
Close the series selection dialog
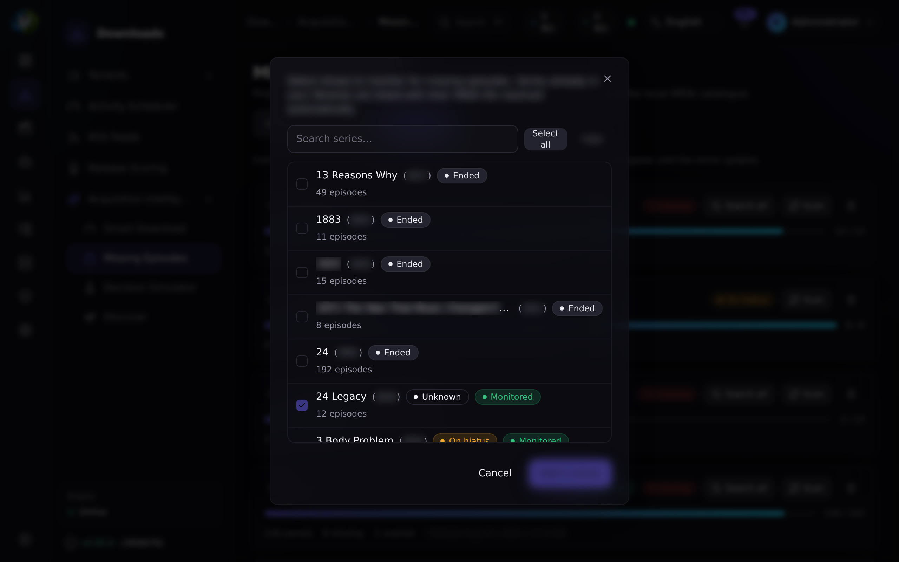[608, 79]
